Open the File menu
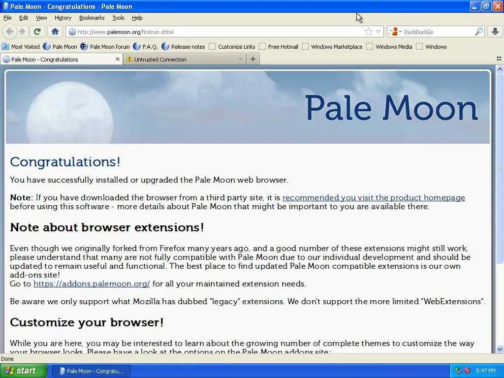504x378 pixels. tap(7, 18)
